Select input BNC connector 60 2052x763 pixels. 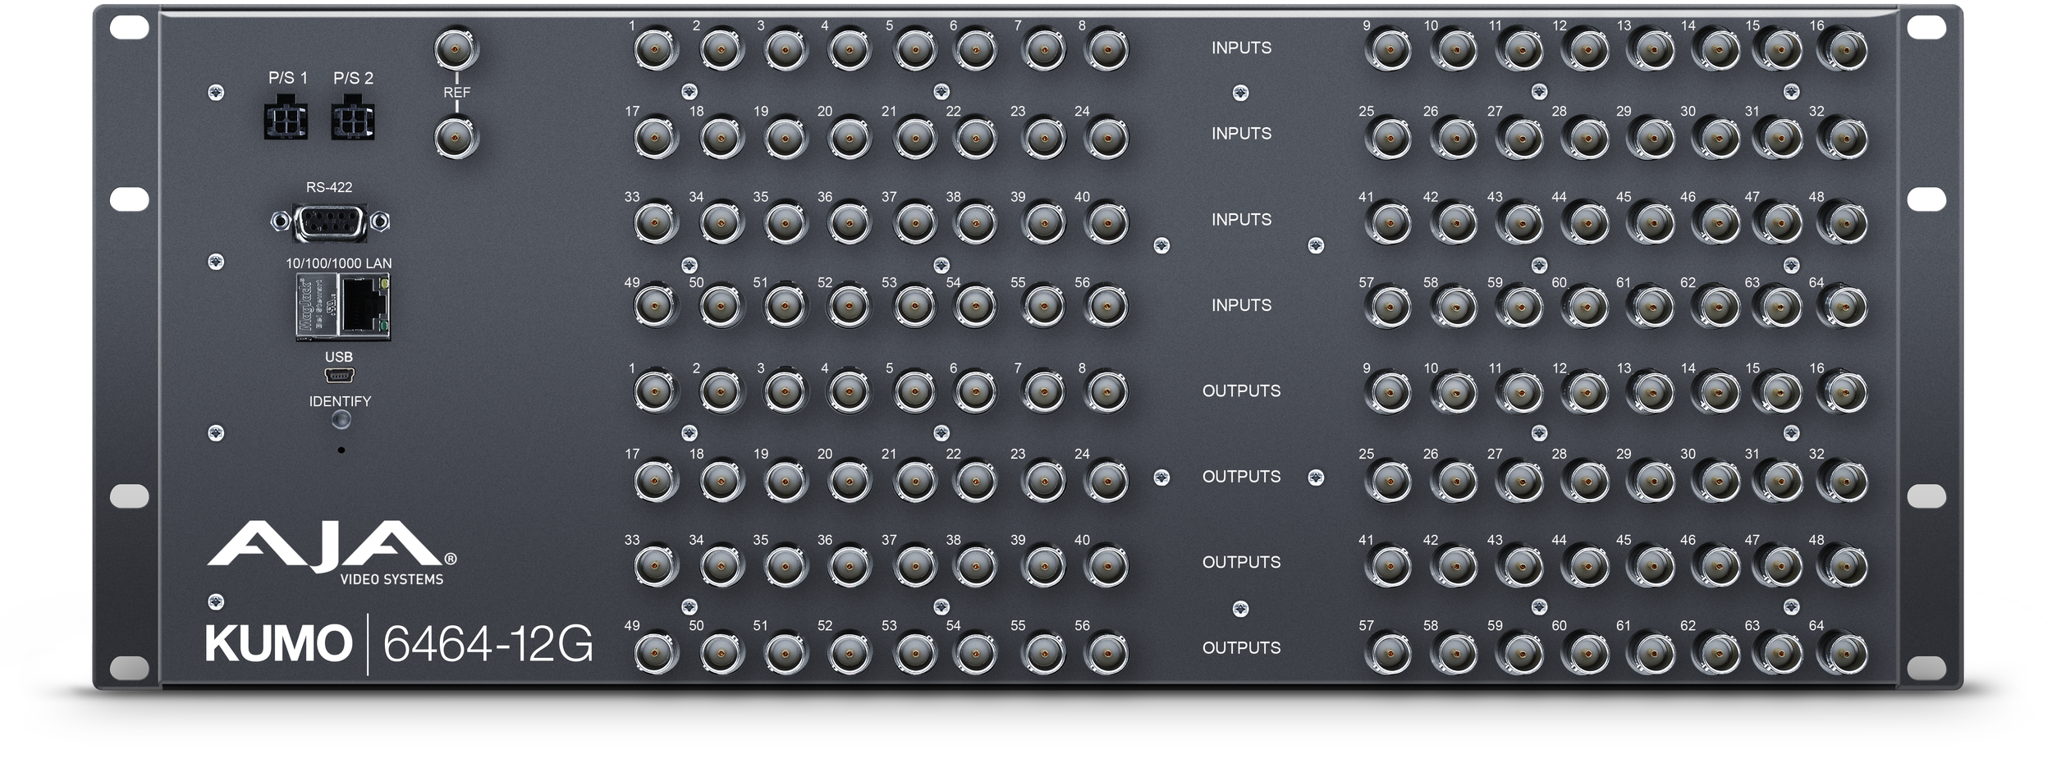(1585, 307)
